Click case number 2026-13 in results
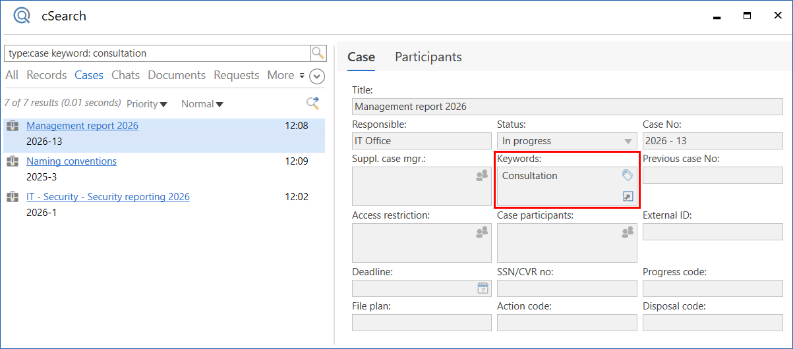Image resolution: width=793 pixels, height=349 pixels. coord(45,141)
